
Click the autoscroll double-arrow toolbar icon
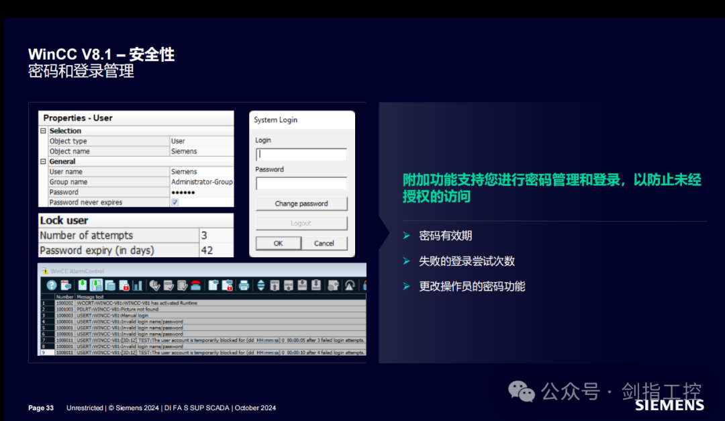point(261,284)
